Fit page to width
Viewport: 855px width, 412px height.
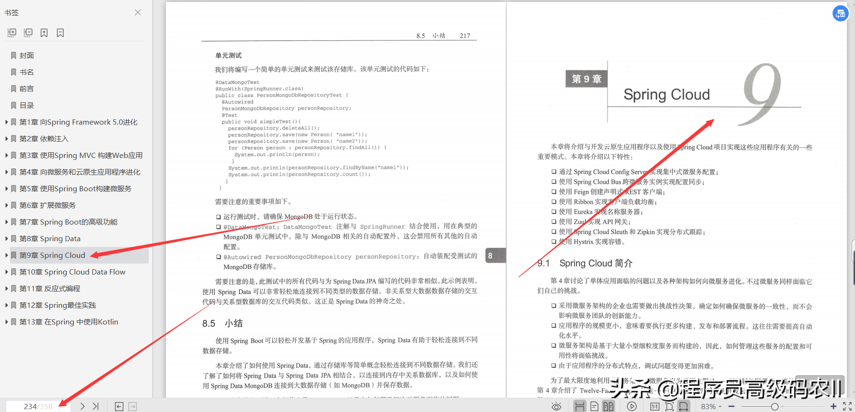point(684,406)
